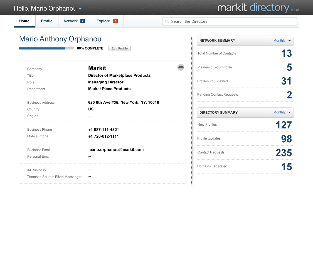Click the 80% profile completion bar
The height and width of the screenshot is (278, 313).
tap(46, 48)
